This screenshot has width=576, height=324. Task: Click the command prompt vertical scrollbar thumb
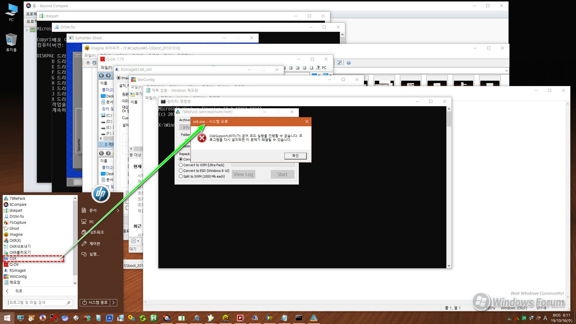coord(449,119)
